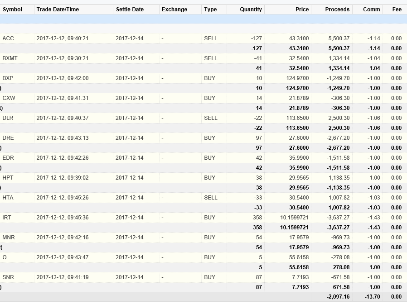Select the Fee column header
This screenshot has height=304, width=407.
pyautogui.click(x=397, y=9)
